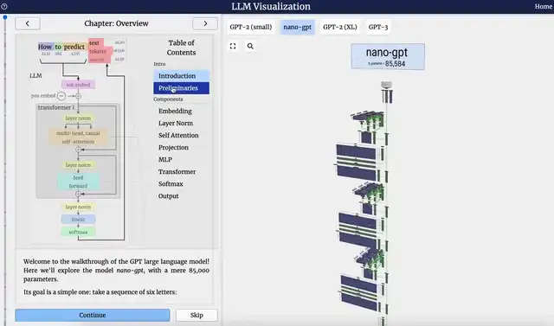554x326 pixels.
Task: Click the nano-gpt model label box
Action: click(x=388, y=56)
